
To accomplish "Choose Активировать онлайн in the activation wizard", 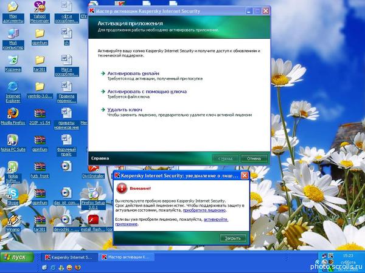I will (133, 73).
